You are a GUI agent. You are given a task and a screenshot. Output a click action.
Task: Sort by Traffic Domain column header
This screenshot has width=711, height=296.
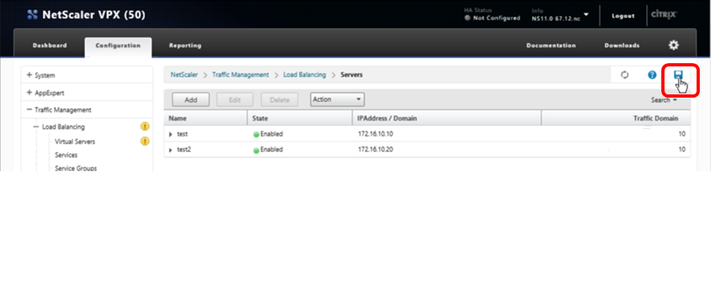[x=616, y=118]
